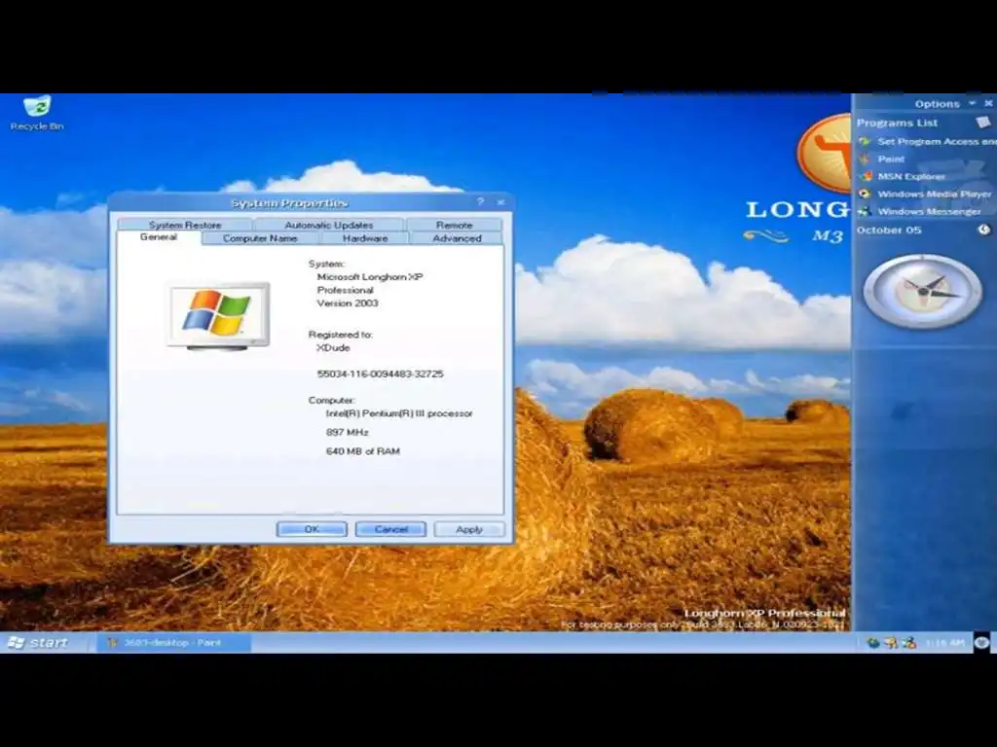
Task: Click the '897 MHz' value
Action: coord(348,432)
